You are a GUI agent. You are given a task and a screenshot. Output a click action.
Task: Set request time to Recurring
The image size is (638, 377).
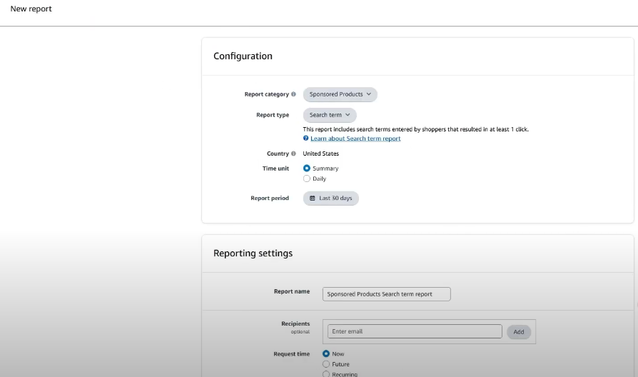click(x=327, y=374)
